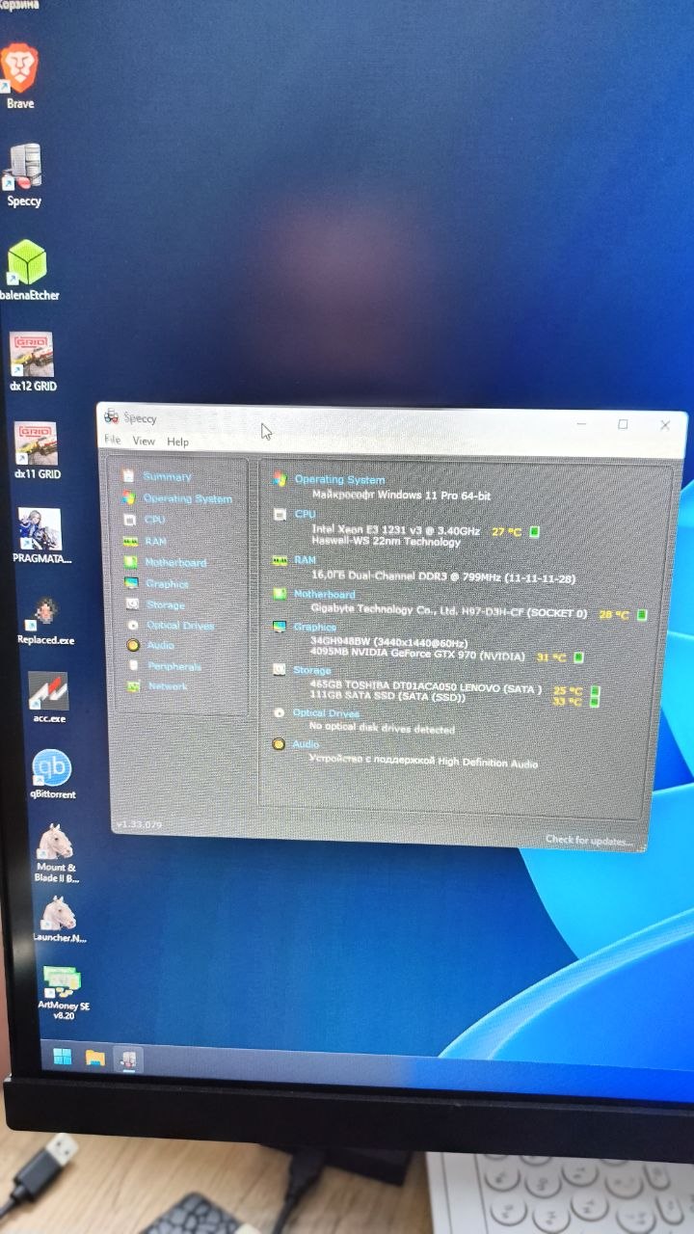Click the Optical Drives heading in summary

point(326,713)
